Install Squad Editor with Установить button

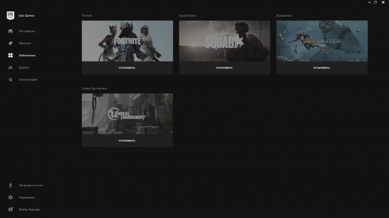coord(224,68)
